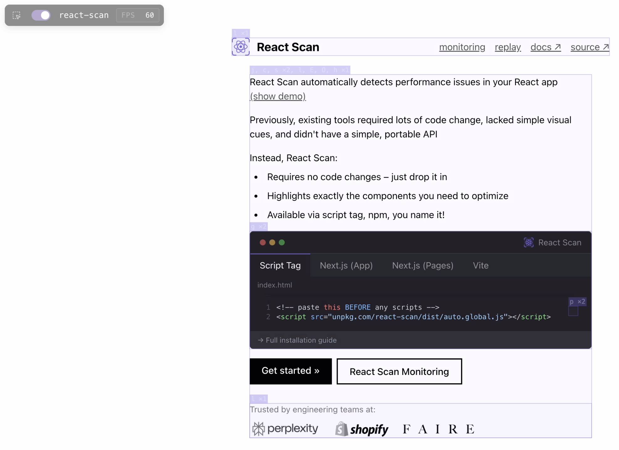
Task: Click the copy code button
Action: [573, 311]
